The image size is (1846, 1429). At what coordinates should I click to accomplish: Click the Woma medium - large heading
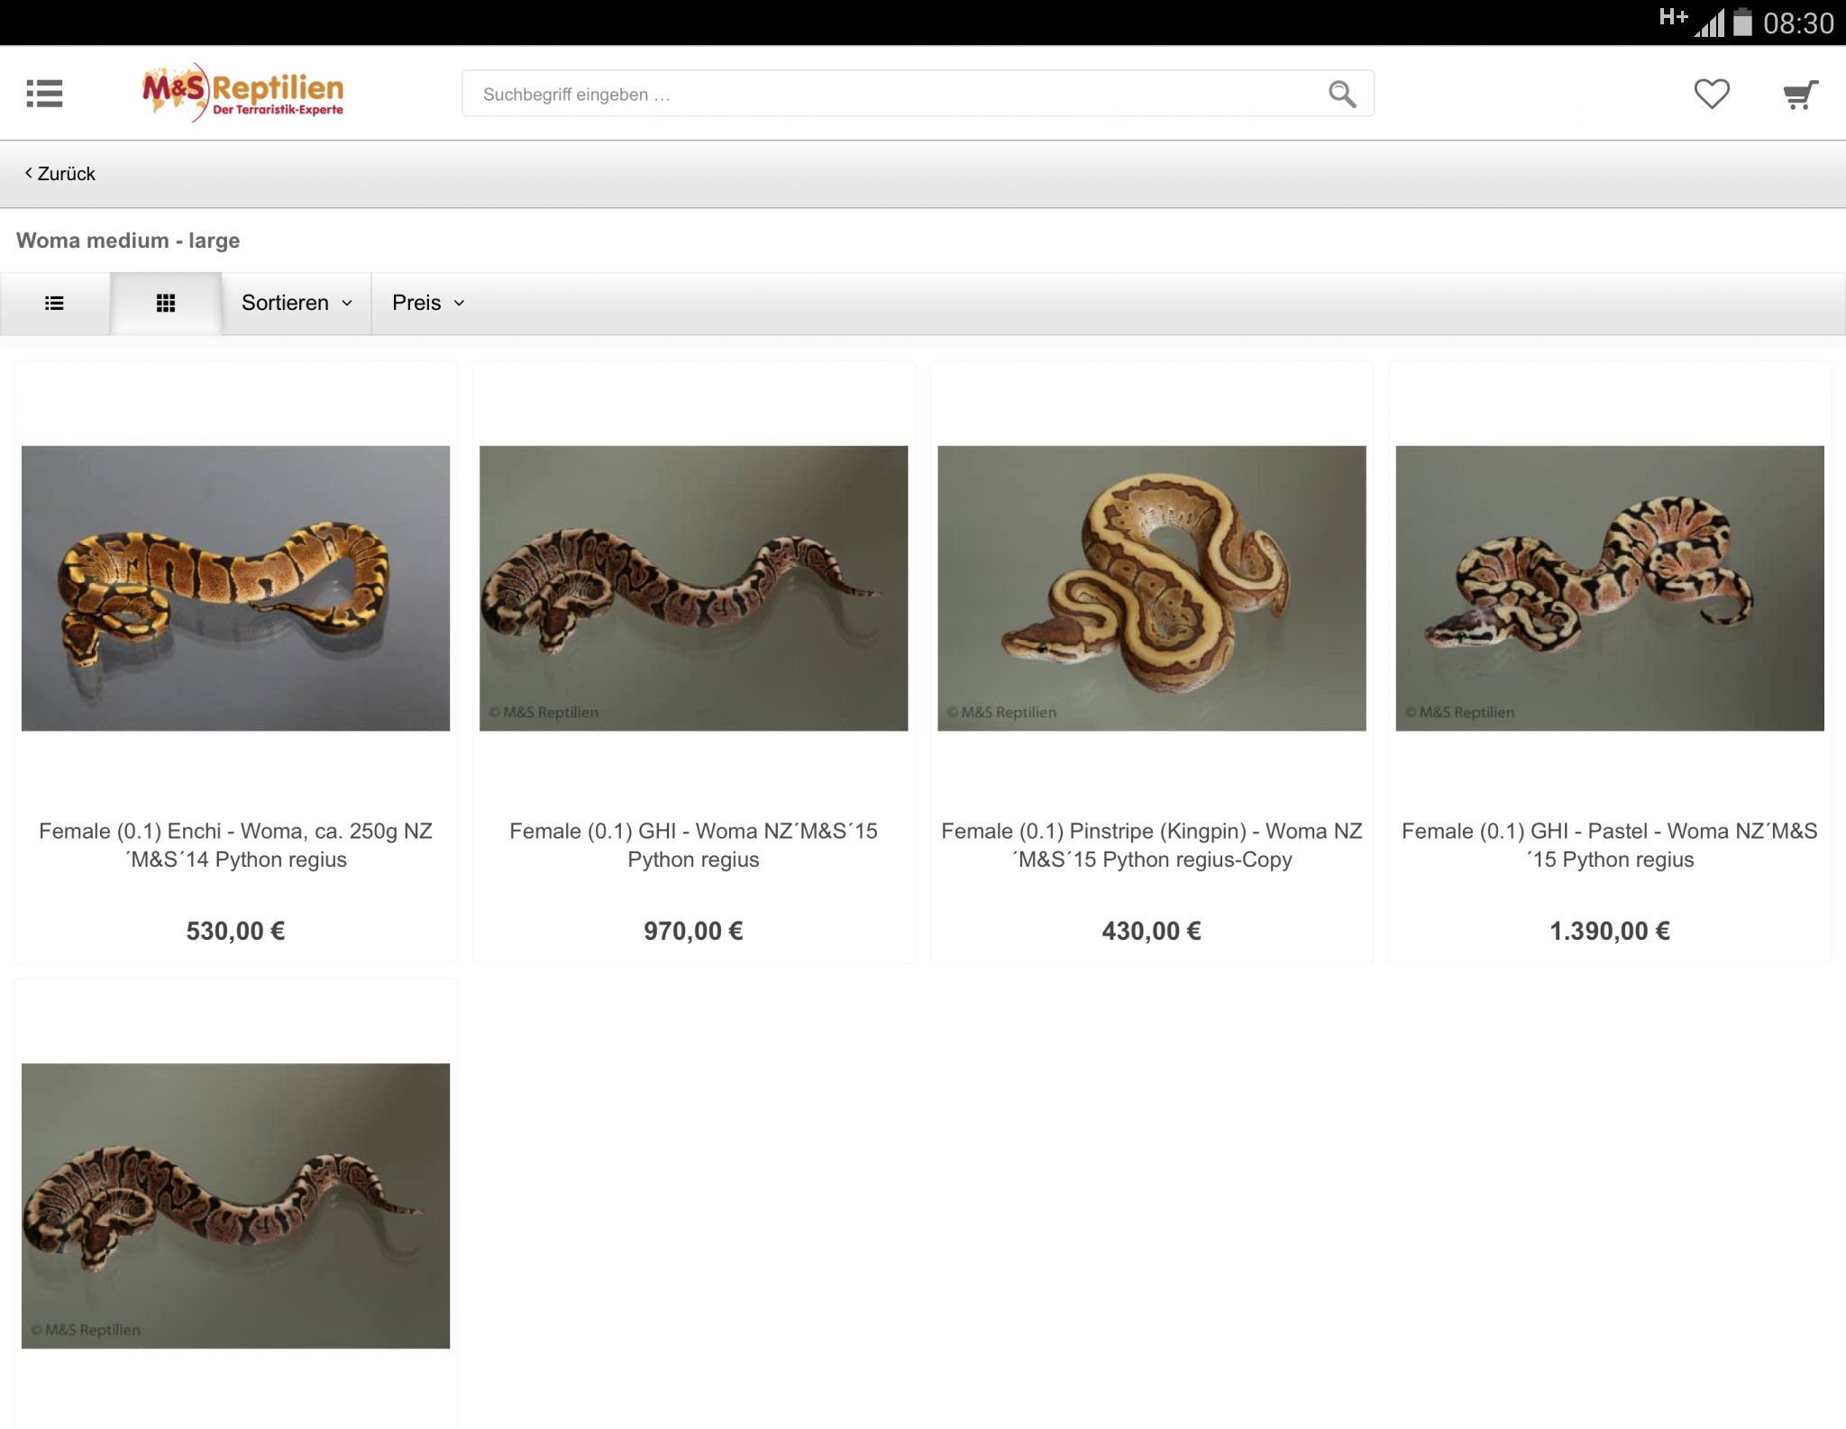128,241
